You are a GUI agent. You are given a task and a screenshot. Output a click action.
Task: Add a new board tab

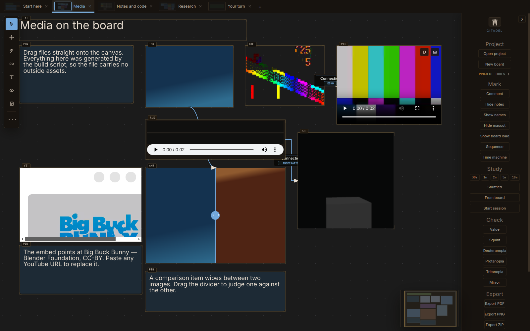260,7
